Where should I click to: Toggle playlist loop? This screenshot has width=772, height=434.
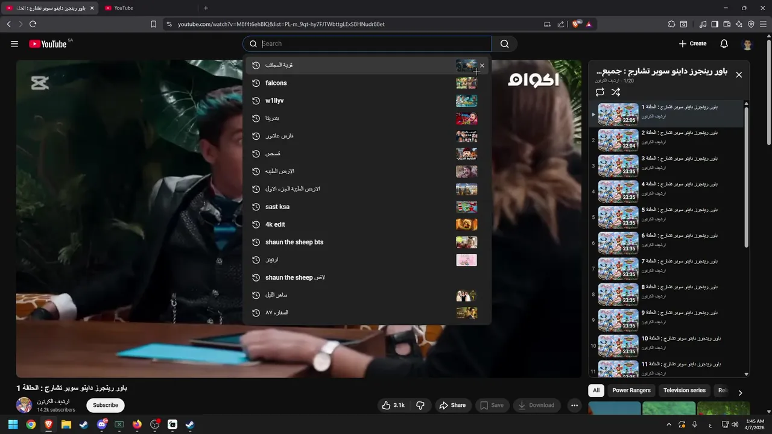(600, 92)
